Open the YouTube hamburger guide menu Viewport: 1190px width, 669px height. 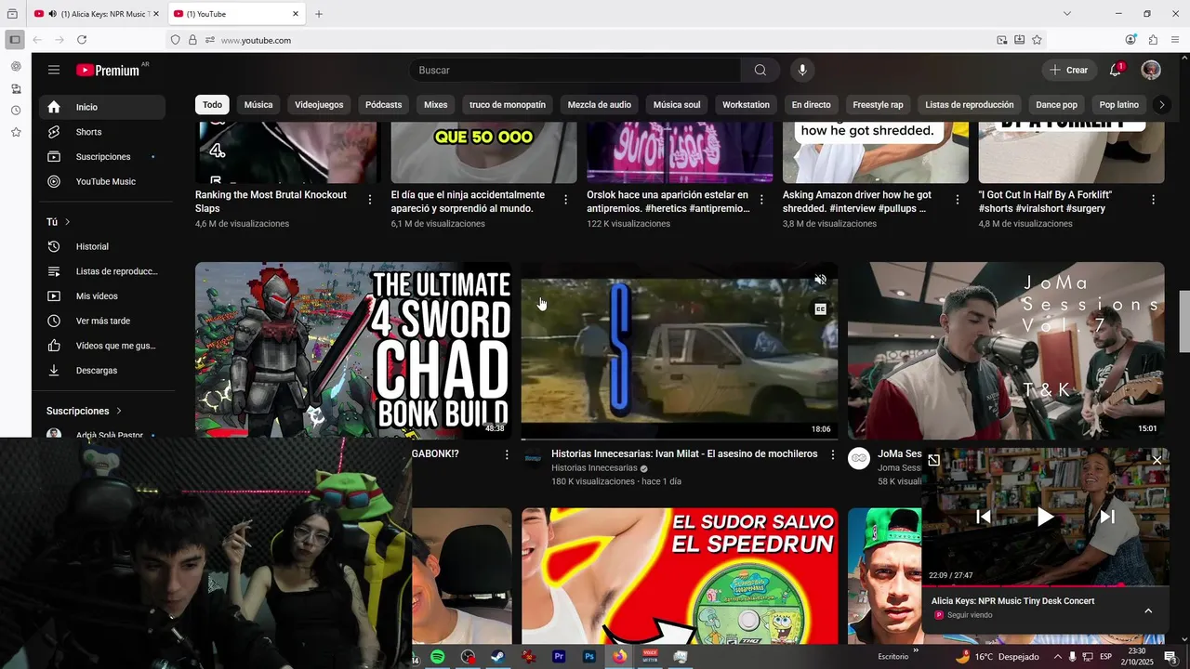tap(54, 70)
